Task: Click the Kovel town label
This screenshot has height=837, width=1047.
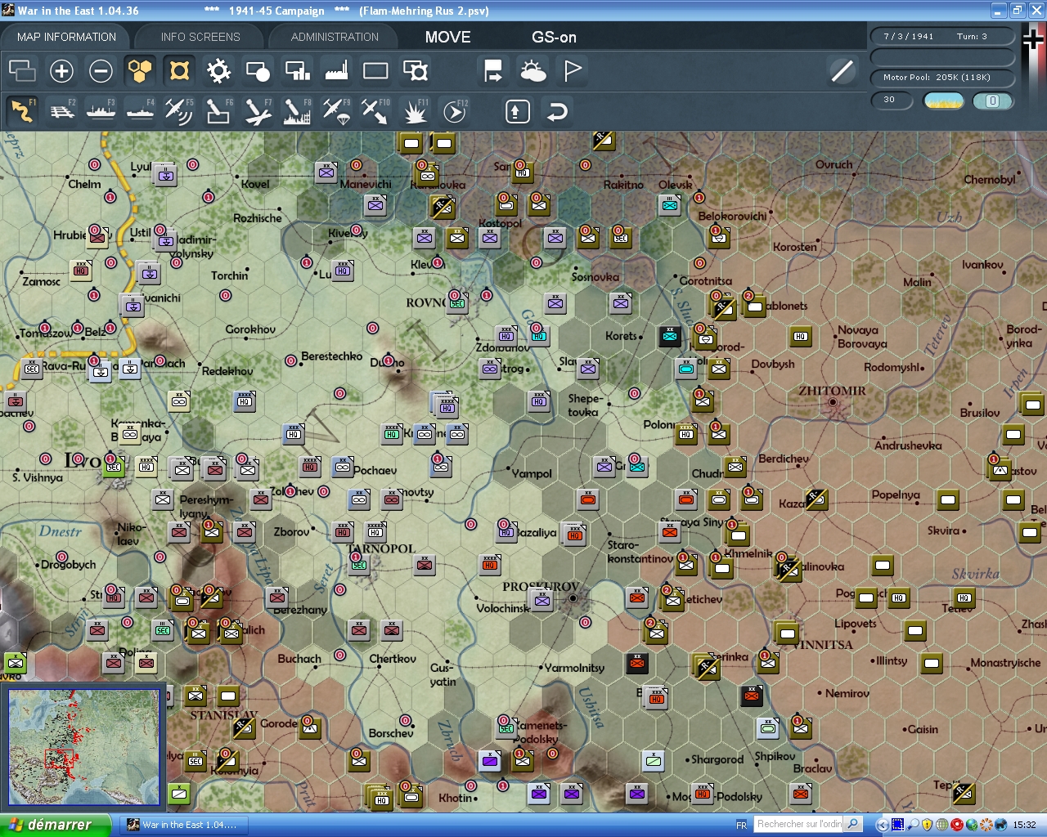Action: tap(255, 184)
